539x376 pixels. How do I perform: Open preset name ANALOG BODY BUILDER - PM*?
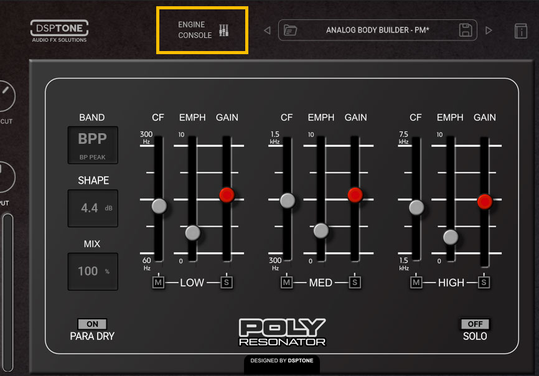(377, 31)
